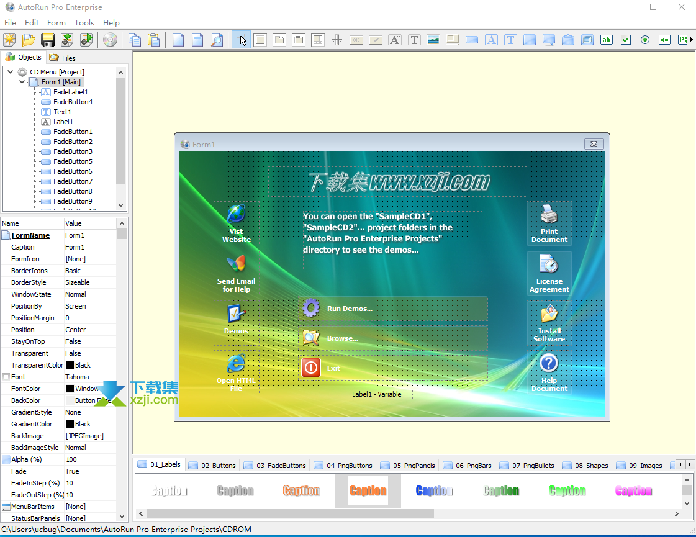Select the gray serif A label tool

[x=395, y=40]
